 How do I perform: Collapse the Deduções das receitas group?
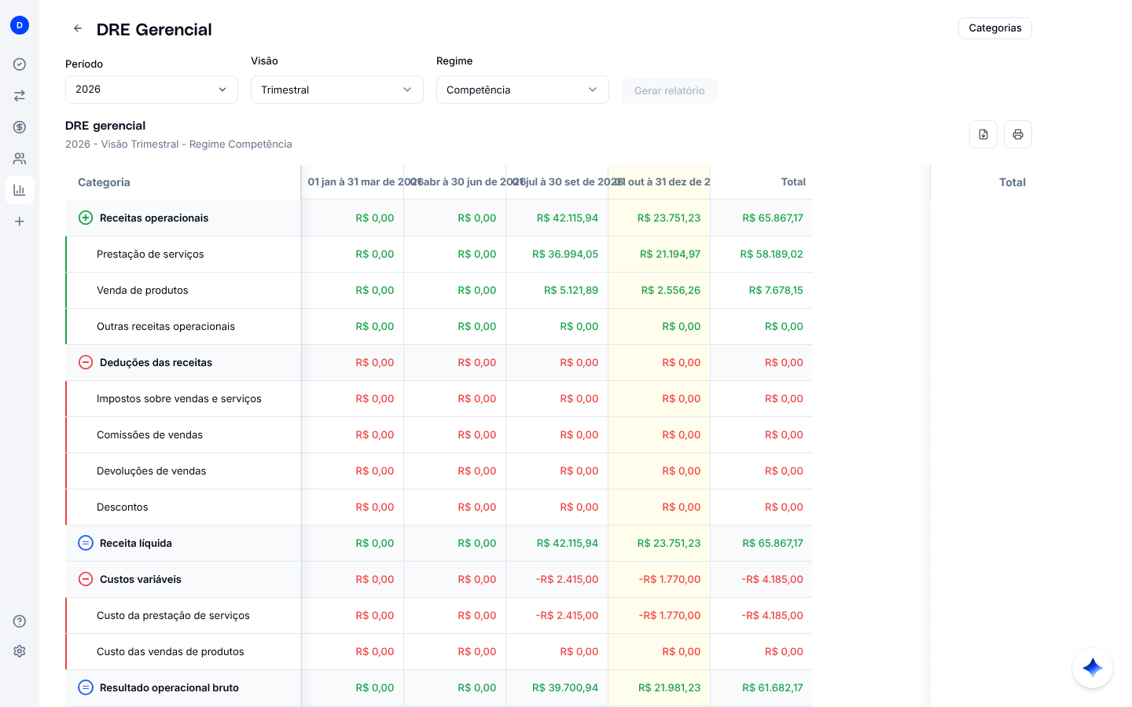pos(86,363)
